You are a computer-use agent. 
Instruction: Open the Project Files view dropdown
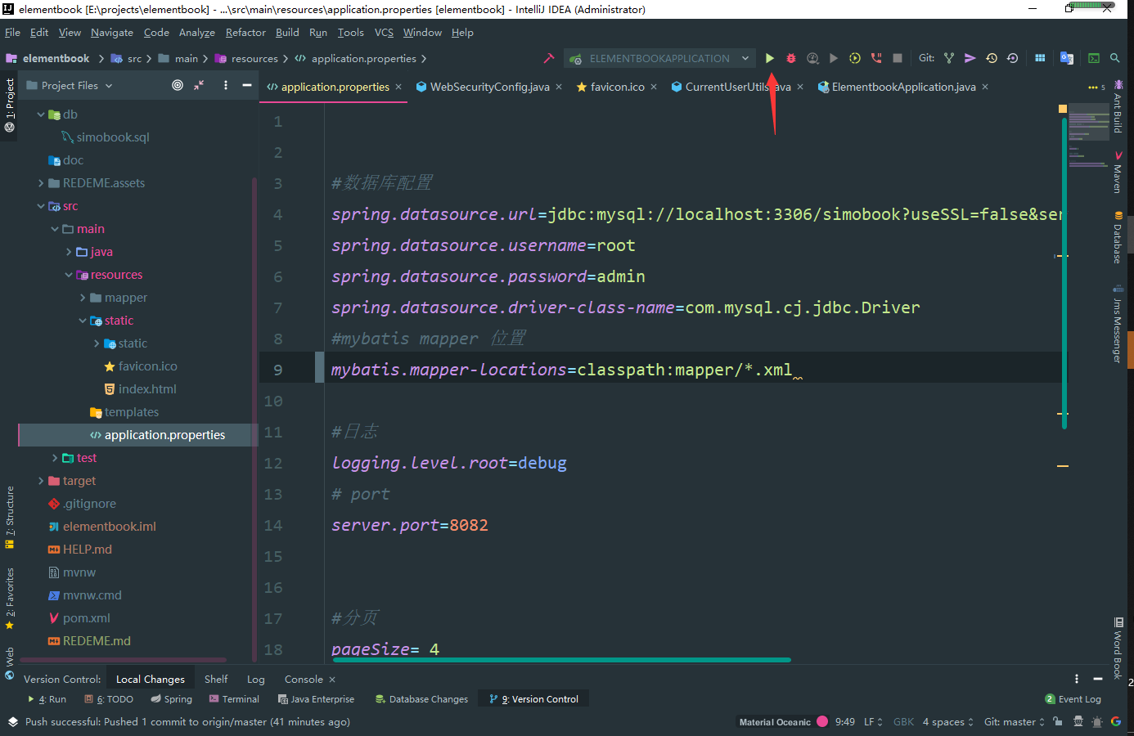pyautogui.click(x=70, y=85)
